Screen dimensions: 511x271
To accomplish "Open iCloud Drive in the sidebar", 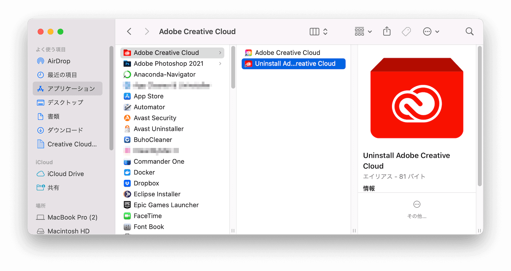I will 65,174.
